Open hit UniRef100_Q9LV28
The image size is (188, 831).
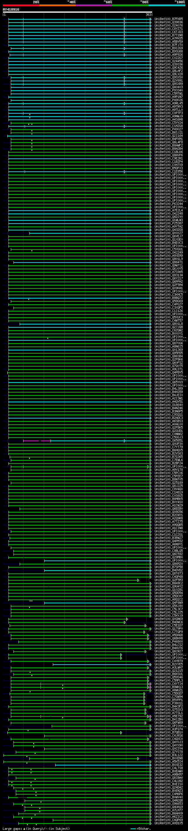click(x=169, y=74)
